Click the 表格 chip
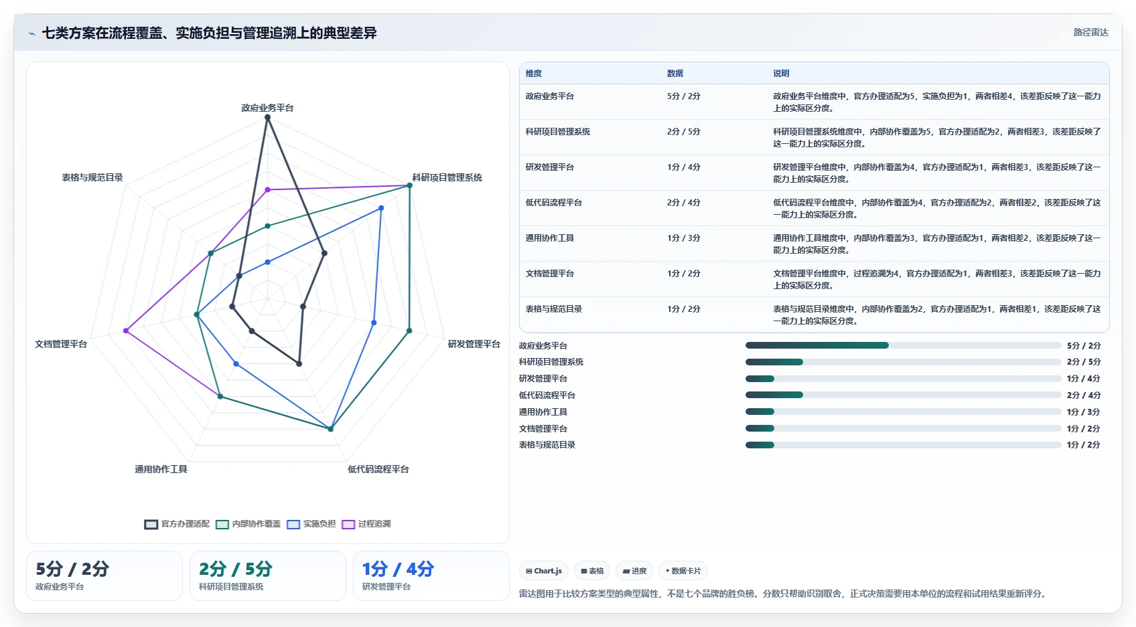The width and height of the screenshot is (1136, 627). (x=592, y=571)
